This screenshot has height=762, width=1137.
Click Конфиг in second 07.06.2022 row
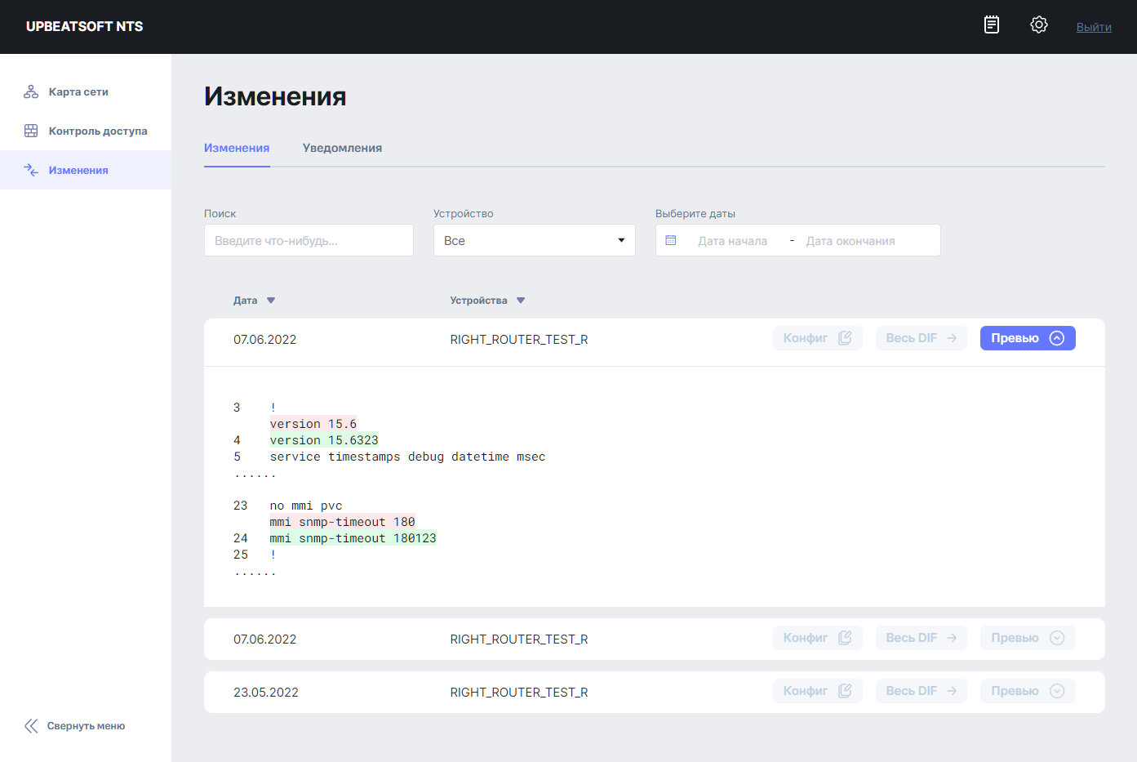(818, 638)
